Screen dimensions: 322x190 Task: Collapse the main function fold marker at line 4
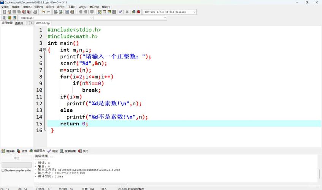tap(44, 50)
